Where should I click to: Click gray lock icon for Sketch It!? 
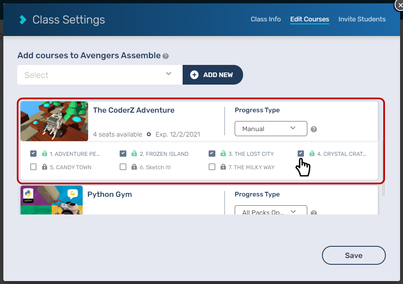pyautogui.click(x=134, y=167)
